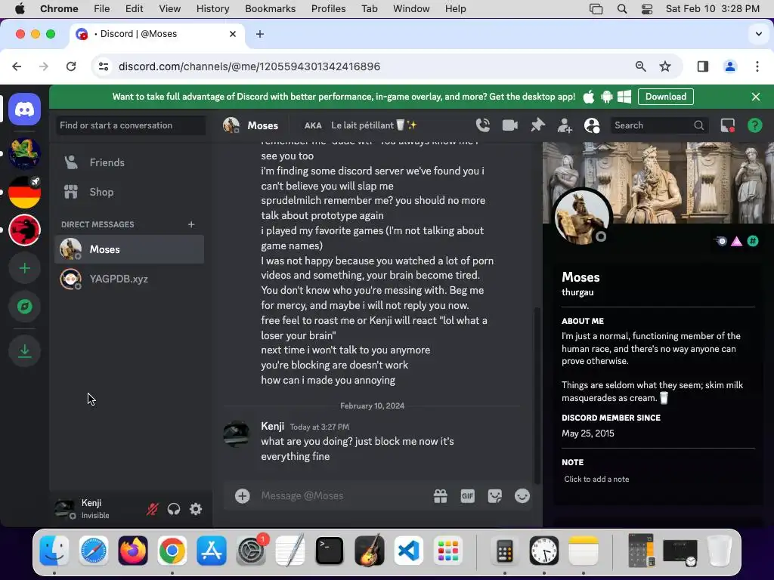Click Windows platform icon in banner

tap(624, 97)
